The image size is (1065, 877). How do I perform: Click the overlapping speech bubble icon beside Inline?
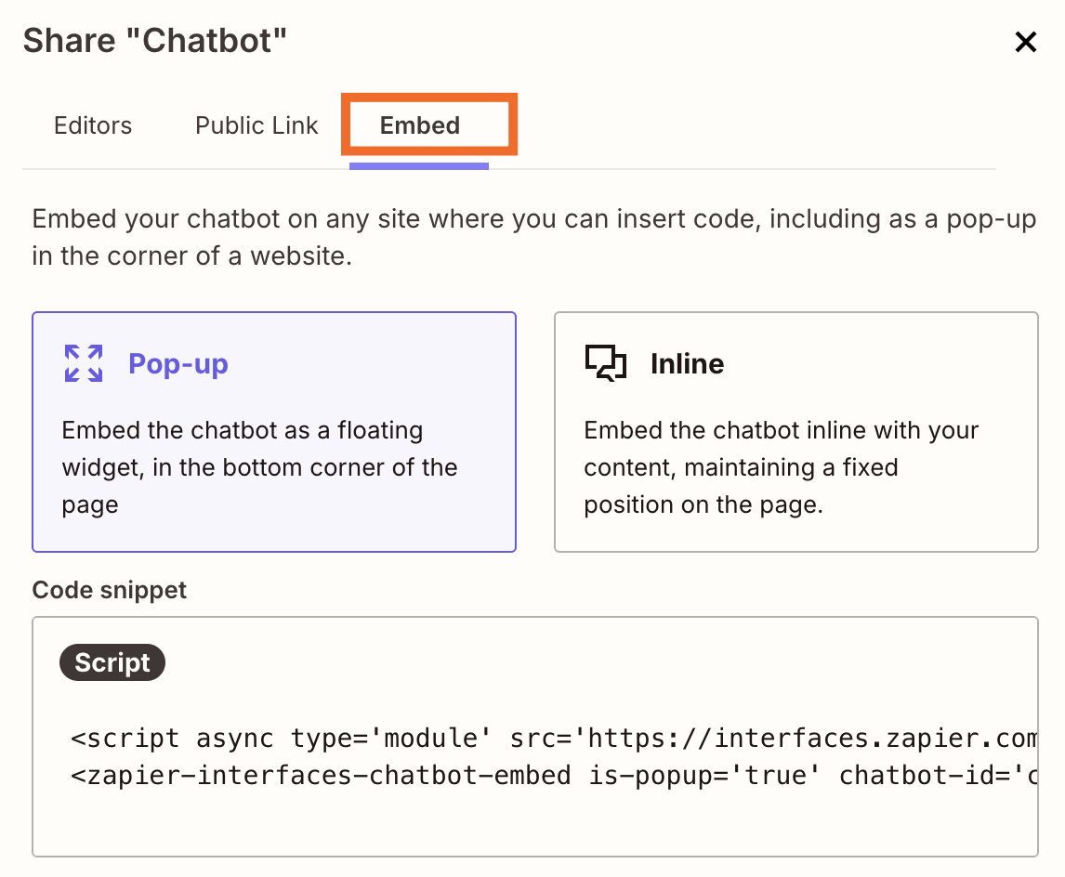point(605,363)
